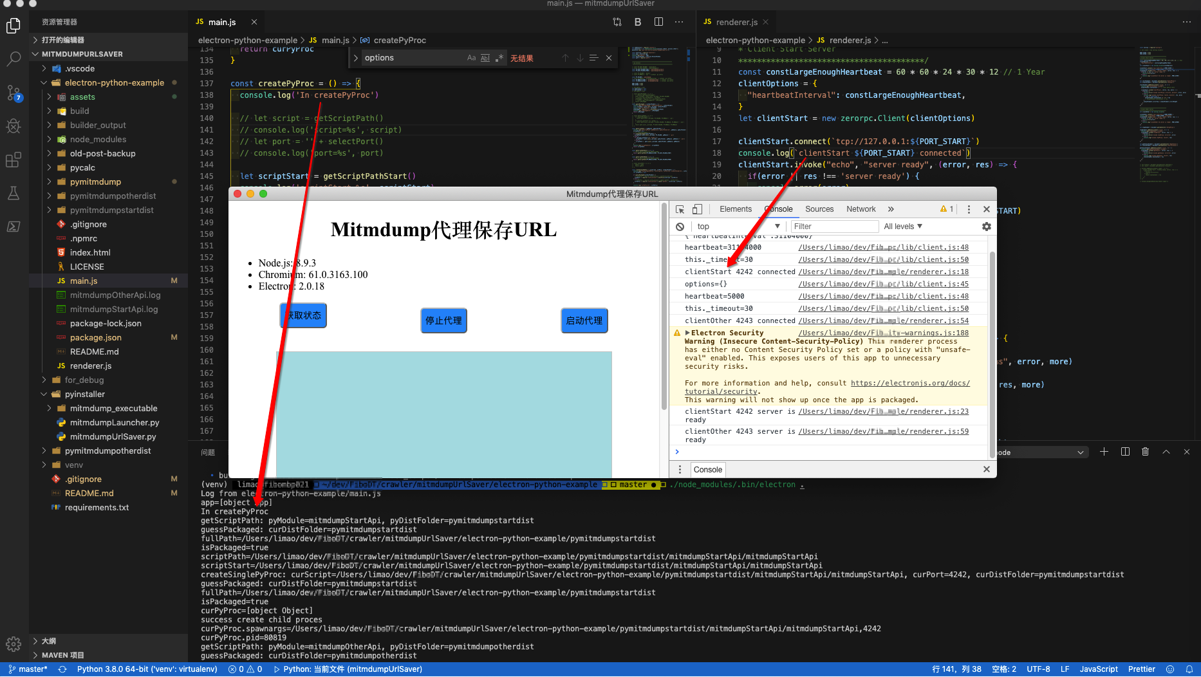Click the 停止代理 button
This screenshot has width=1201, height=677.
tap(443, 320)
